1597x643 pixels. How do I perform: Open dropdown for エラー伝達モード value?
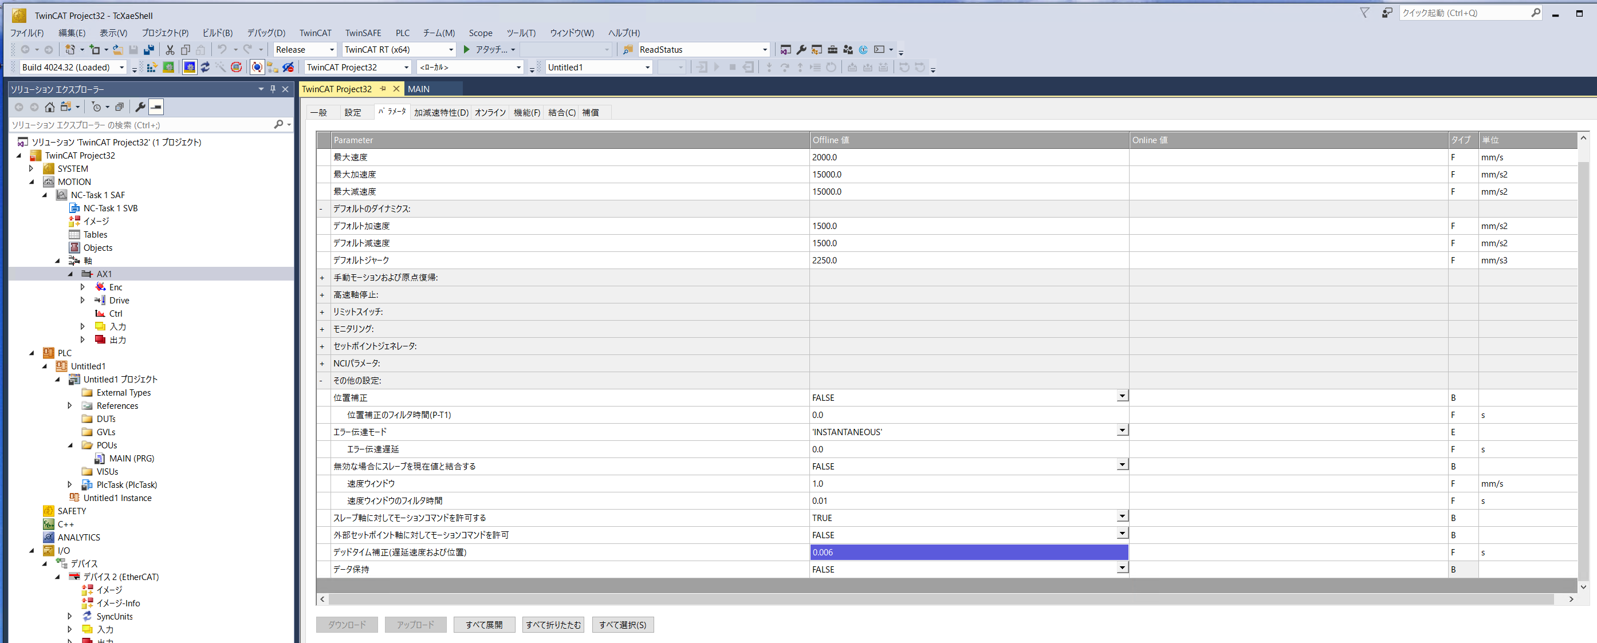(x=1122, y=430)
